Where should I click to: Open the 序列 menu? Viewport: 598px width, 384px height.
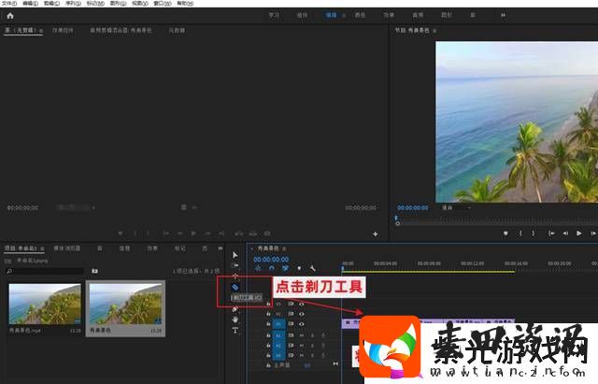click(x=73, y=4)
